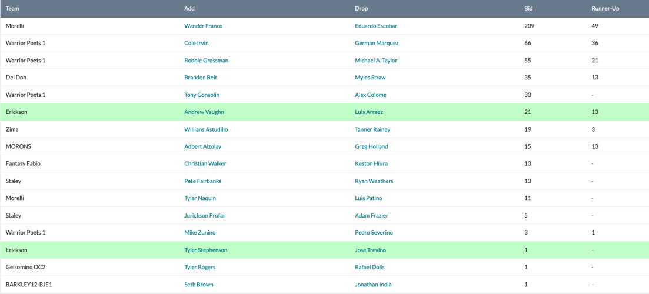
Task: Open Tyler Naquin player link
Action: click(x=200, y=198)
